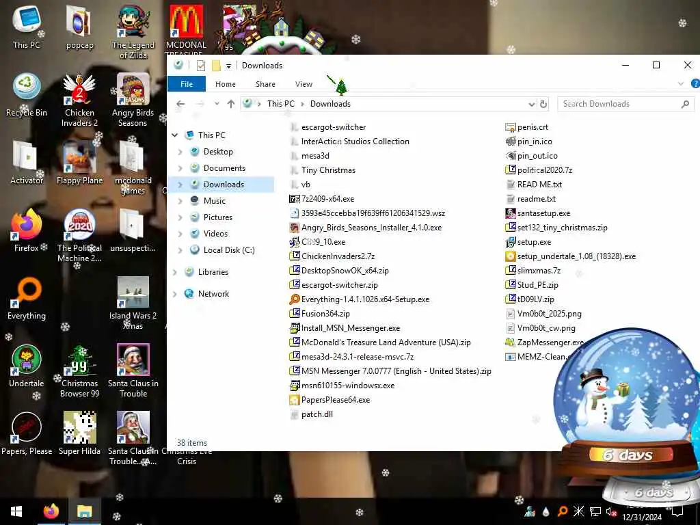Click Firefox icon in the taskbar
Viewport: 700px width, 525px height.
click(51, 511)
